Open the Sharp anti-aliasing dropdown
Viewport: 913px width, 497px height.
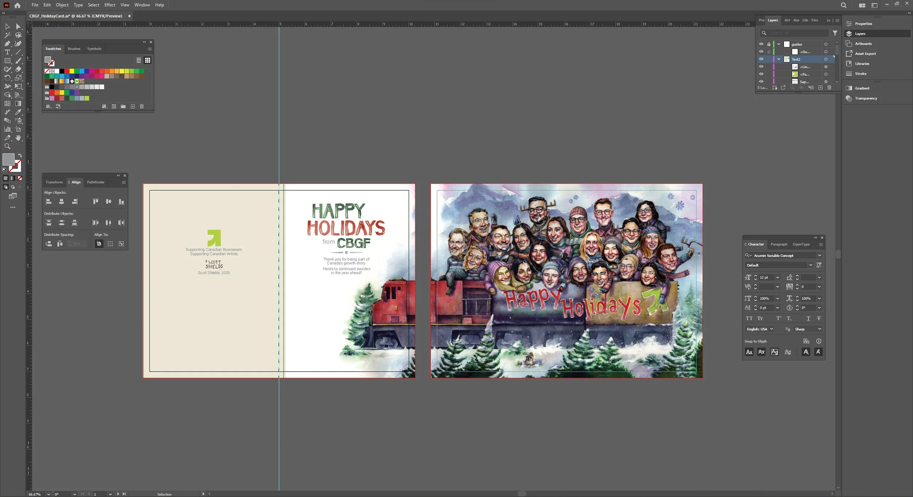[808, 329]
